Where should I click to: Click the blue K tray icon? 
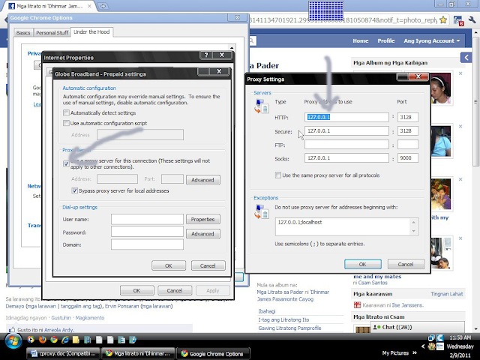[440, 337]
